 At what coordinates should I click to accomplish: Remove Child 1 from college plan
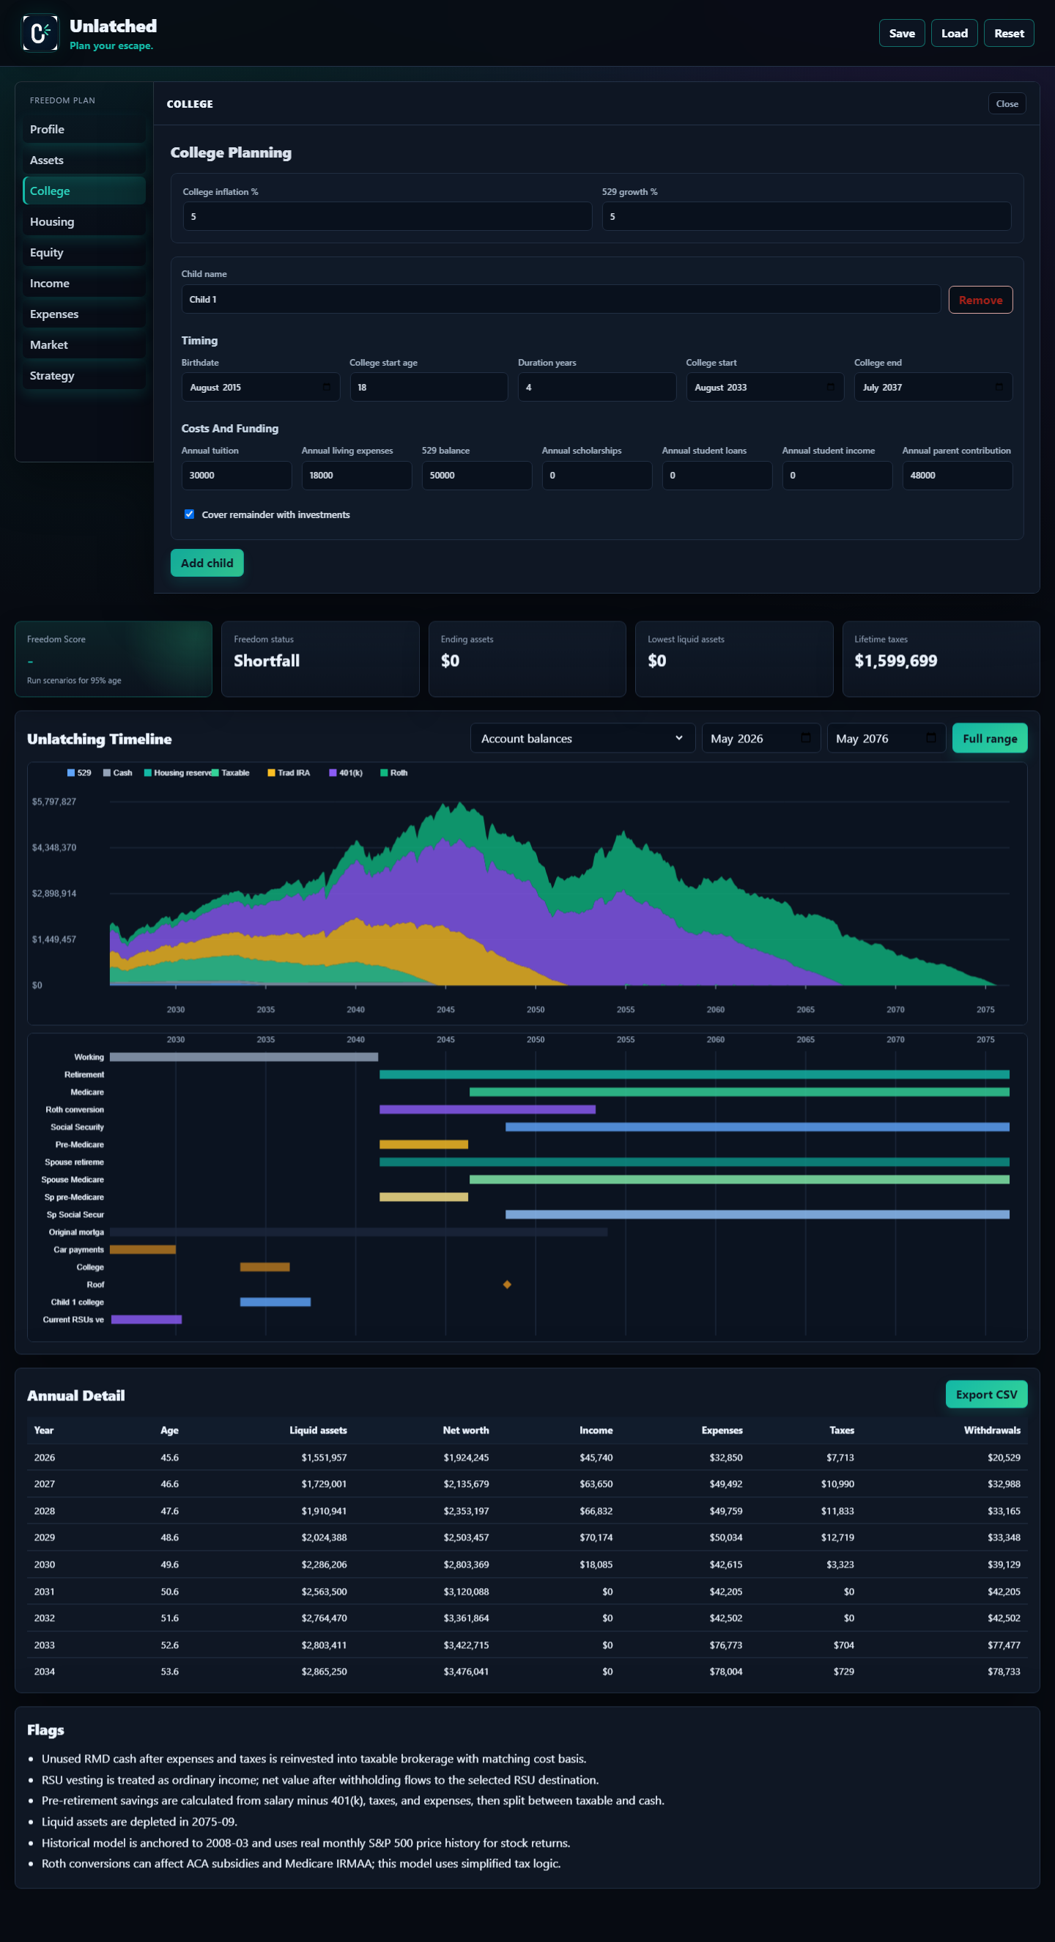coord(980,300)
